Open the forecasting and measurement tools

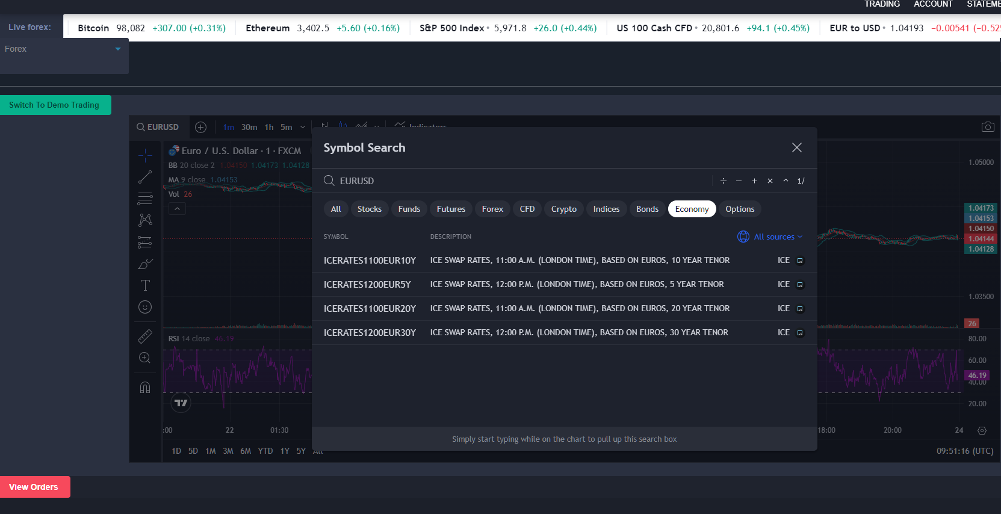point(145,242)
